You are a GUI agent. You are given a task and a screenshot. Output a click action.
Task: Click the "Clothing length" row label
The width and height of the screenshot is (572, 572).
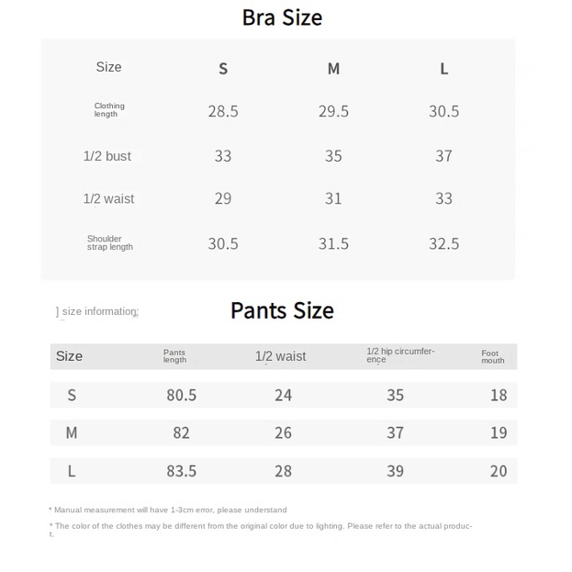[109, 110]
